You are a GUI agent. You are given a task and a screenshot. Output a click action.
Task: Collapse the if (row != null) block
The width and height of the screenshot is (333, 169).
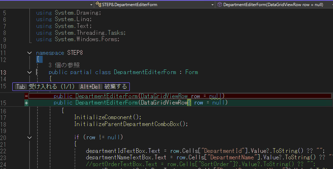pos(29,137)
